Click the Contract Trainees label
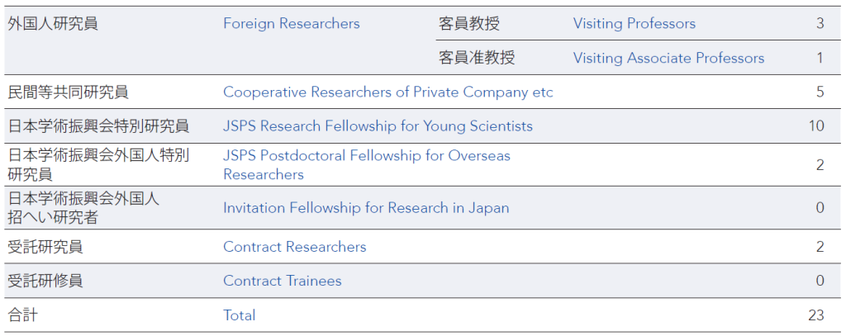The height and width of the screenshot is (336, 846). 283,281
